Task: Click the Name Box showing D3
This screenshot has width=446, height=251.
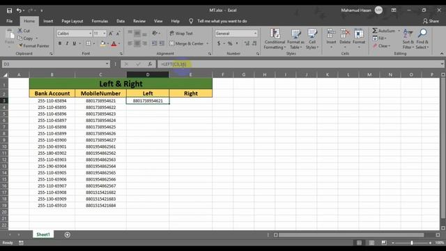Action: point(54,64)
